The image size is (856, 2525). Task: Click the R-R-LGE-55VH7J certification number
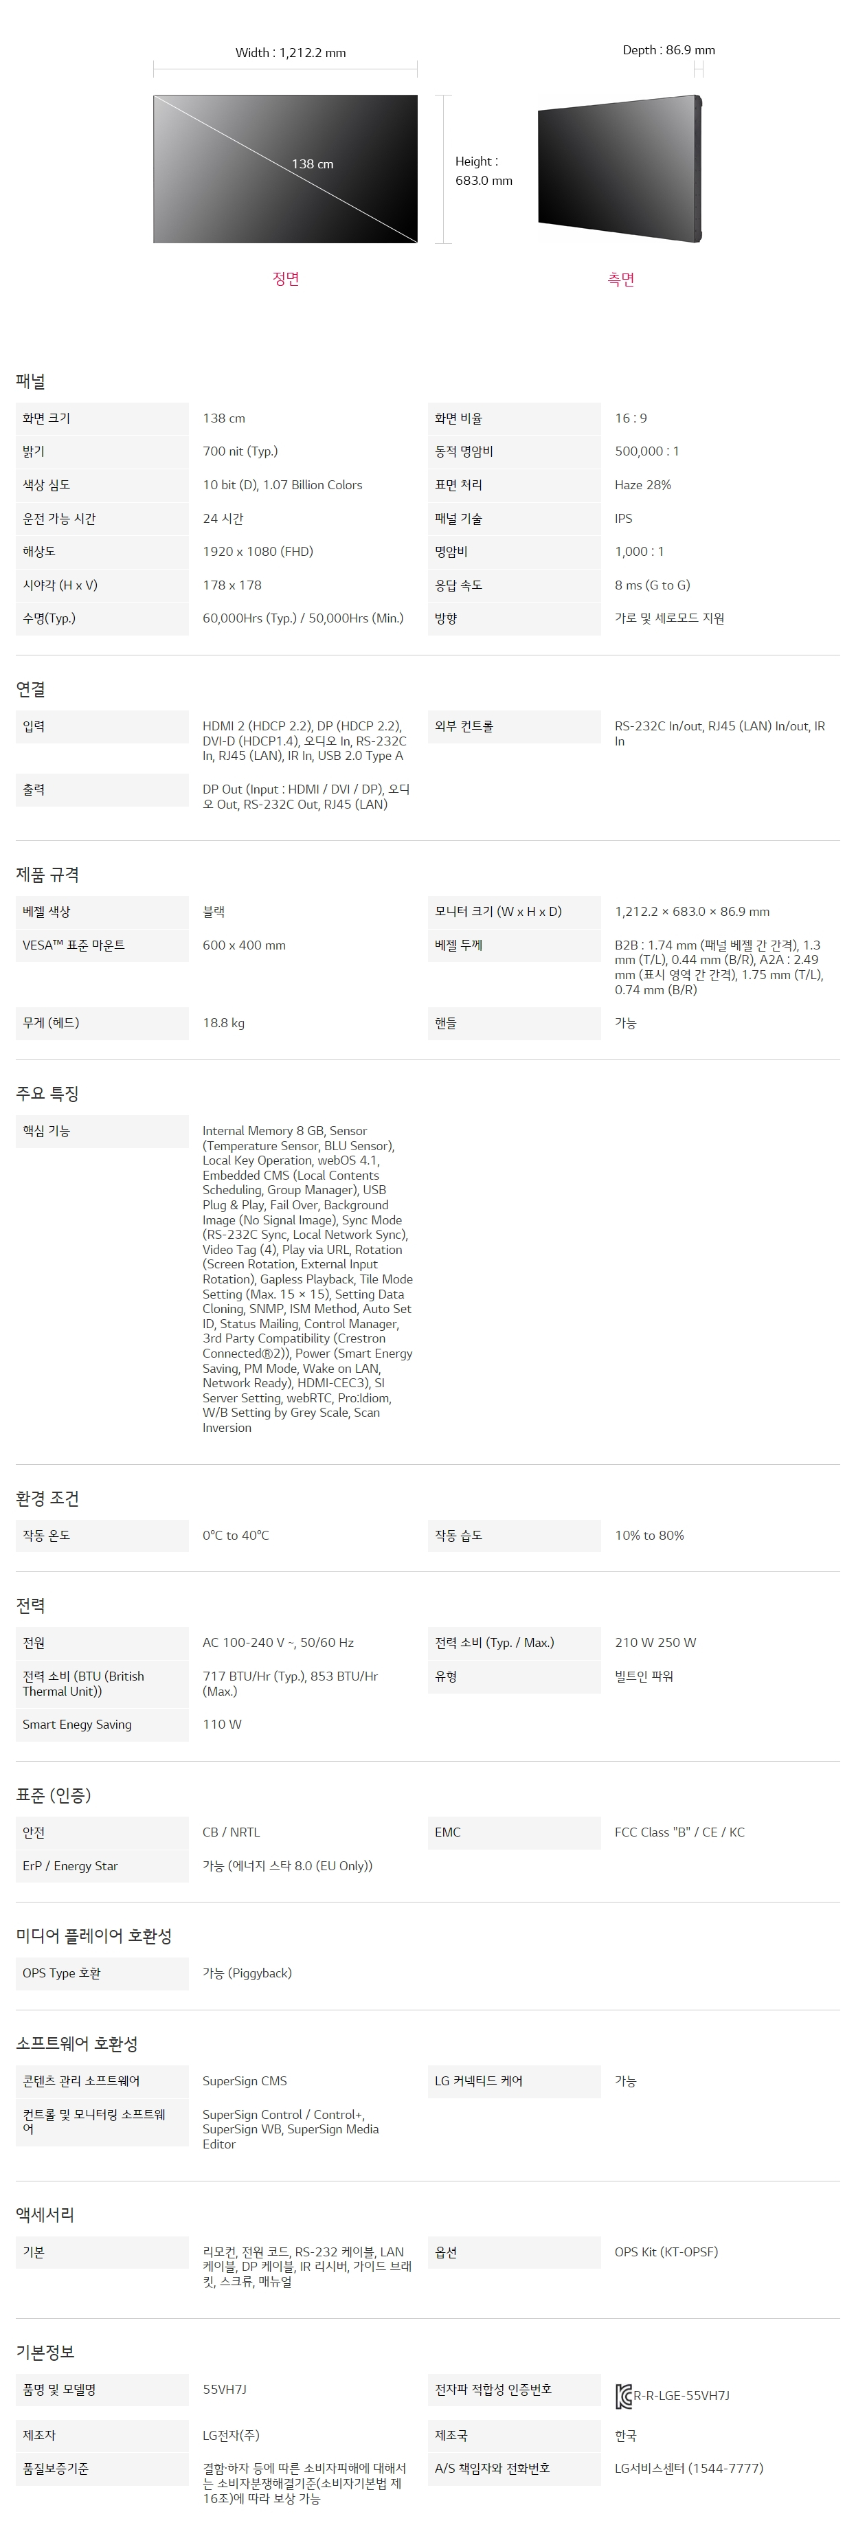click(682, 2396)
